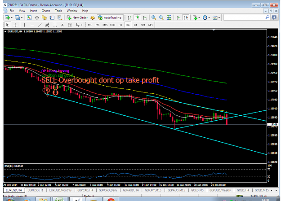Click the 'SELL Overbought dont op take profit' label
Image resolution: width=281 pixels, height=201 pixels.
pos(100,80)
